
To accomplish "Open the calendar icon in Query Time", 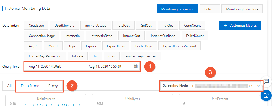I will click(x=136, y=66).
